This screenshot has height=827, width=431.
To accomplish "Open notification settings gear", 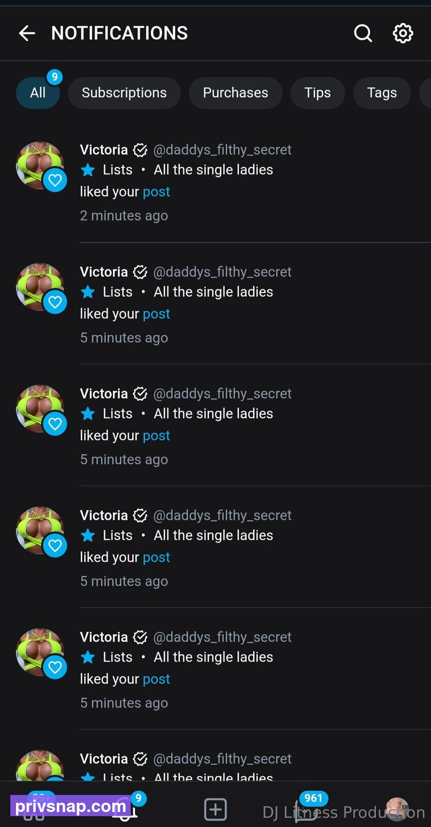I will click(x=403, y=33).
